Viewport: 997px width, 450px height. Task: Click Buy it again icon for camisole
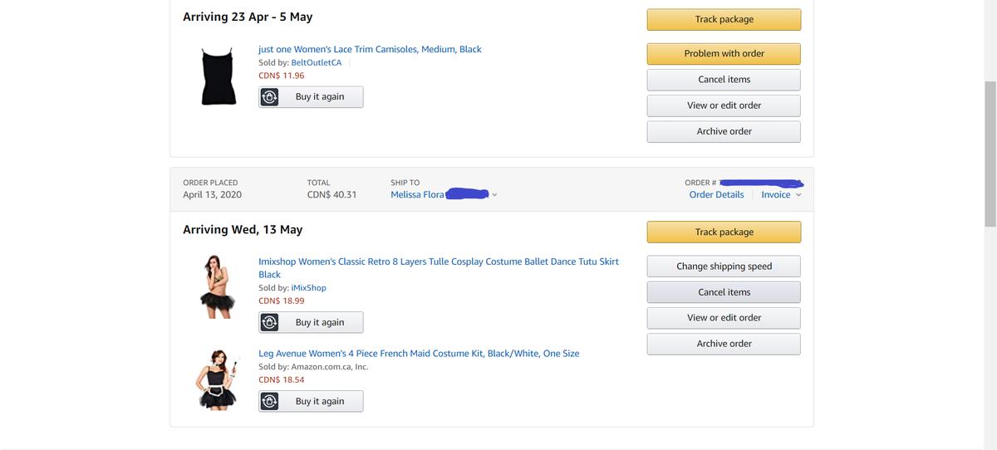click(x=269, y=97)
